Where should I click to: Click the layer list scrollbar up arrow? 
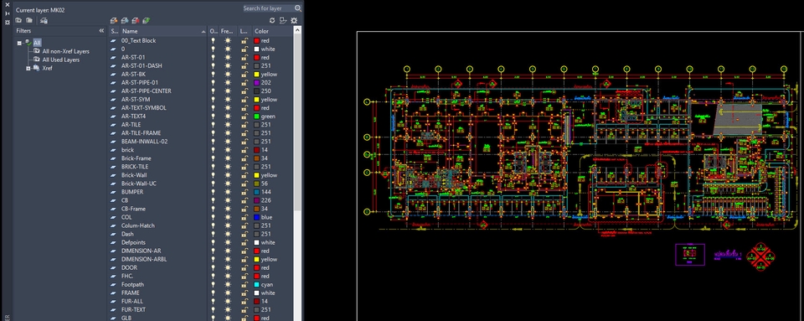pos(297,31)
